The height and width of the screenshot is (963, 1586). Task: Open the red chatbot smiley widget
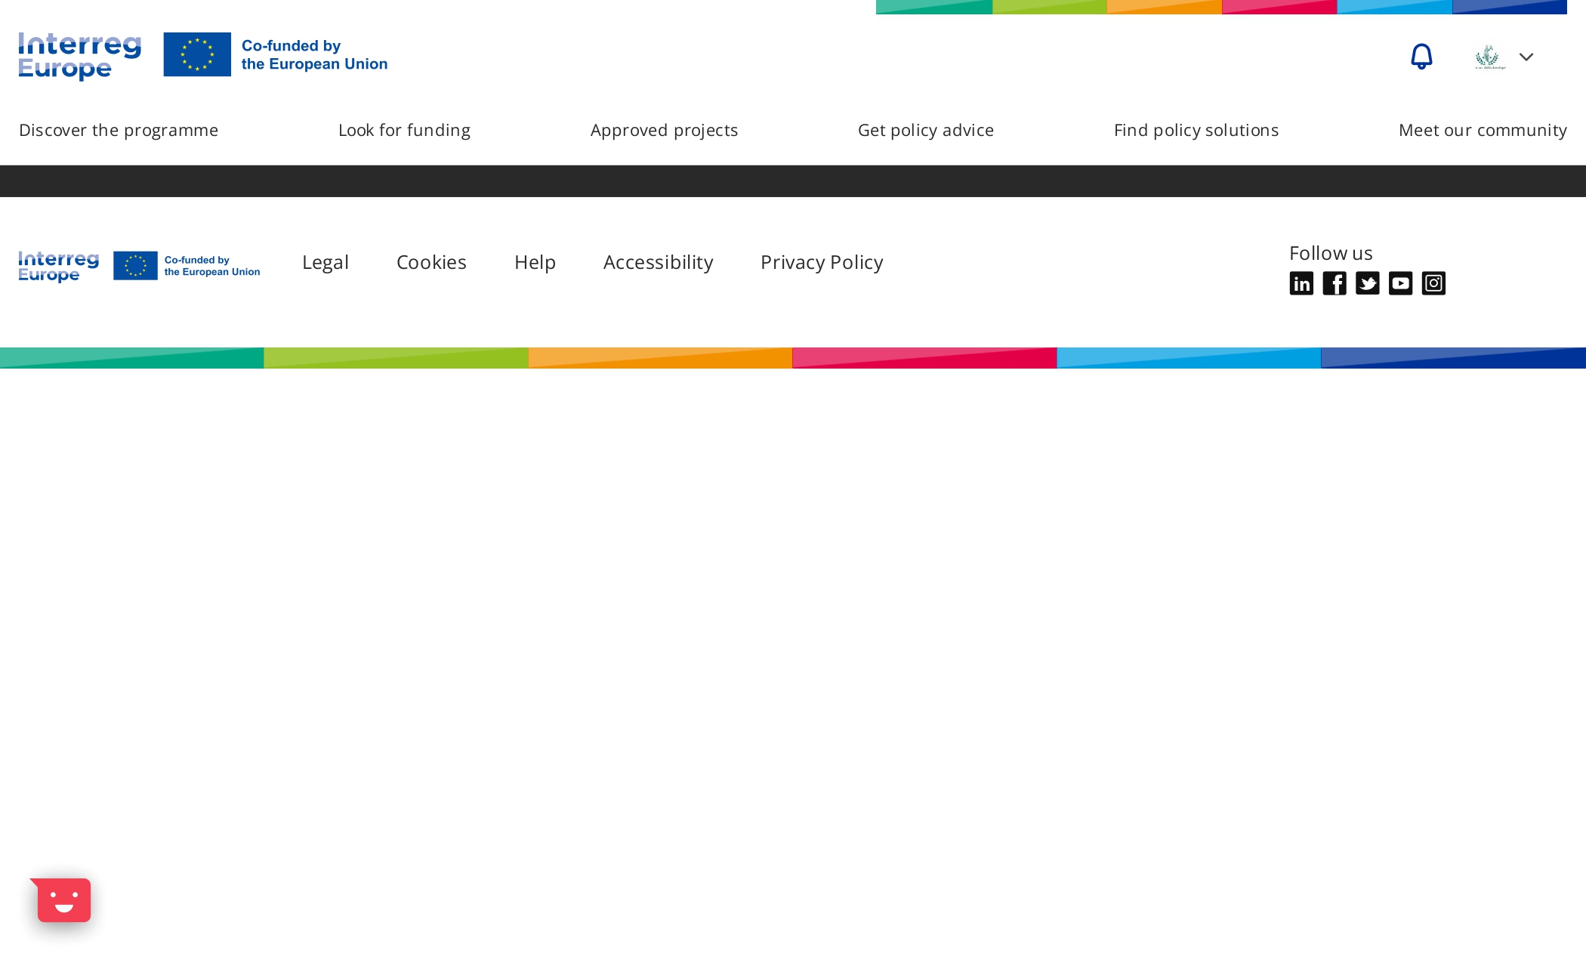tap(64, 900)
